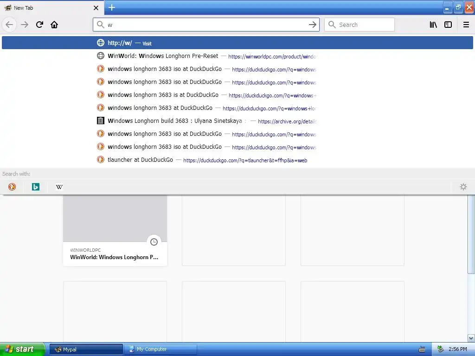Click the forward navigation arrow
The height and width of the screenshot is (356, 475).
pos(25,25)
